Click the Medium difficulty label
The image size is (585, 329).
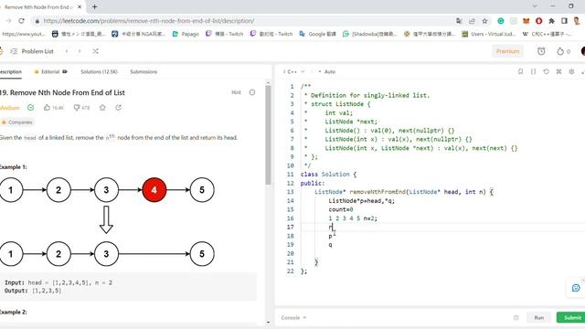[x=10, y=108]
